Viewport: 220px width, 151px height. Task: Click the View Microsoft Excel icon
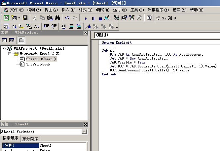[x=6, y=18]
